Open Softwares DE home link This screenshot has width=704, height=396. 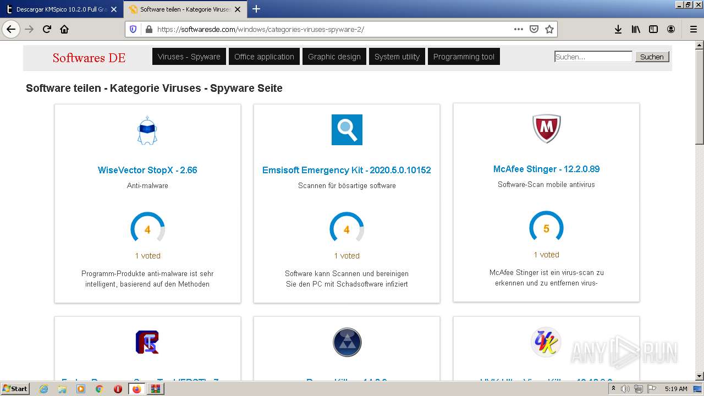pos(89,58)
